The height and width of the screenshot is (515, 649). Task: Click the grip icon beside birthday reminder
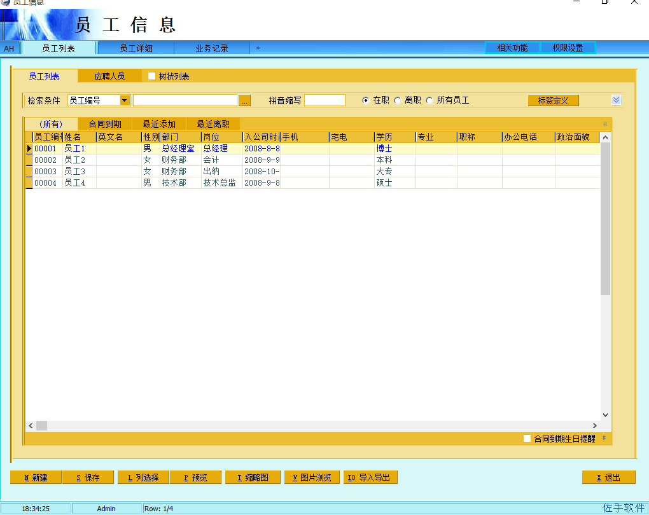coord(604,438)
